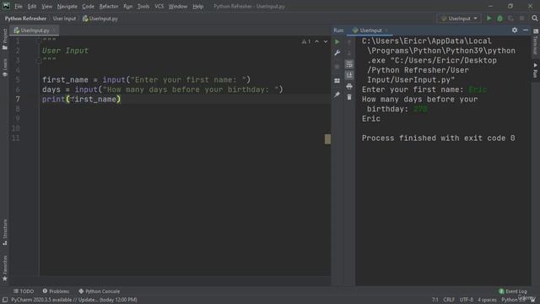The width and height of the screenshot is (540, 304).
Task: Open the Python Console tool window
Action: [x=100, y=291]
